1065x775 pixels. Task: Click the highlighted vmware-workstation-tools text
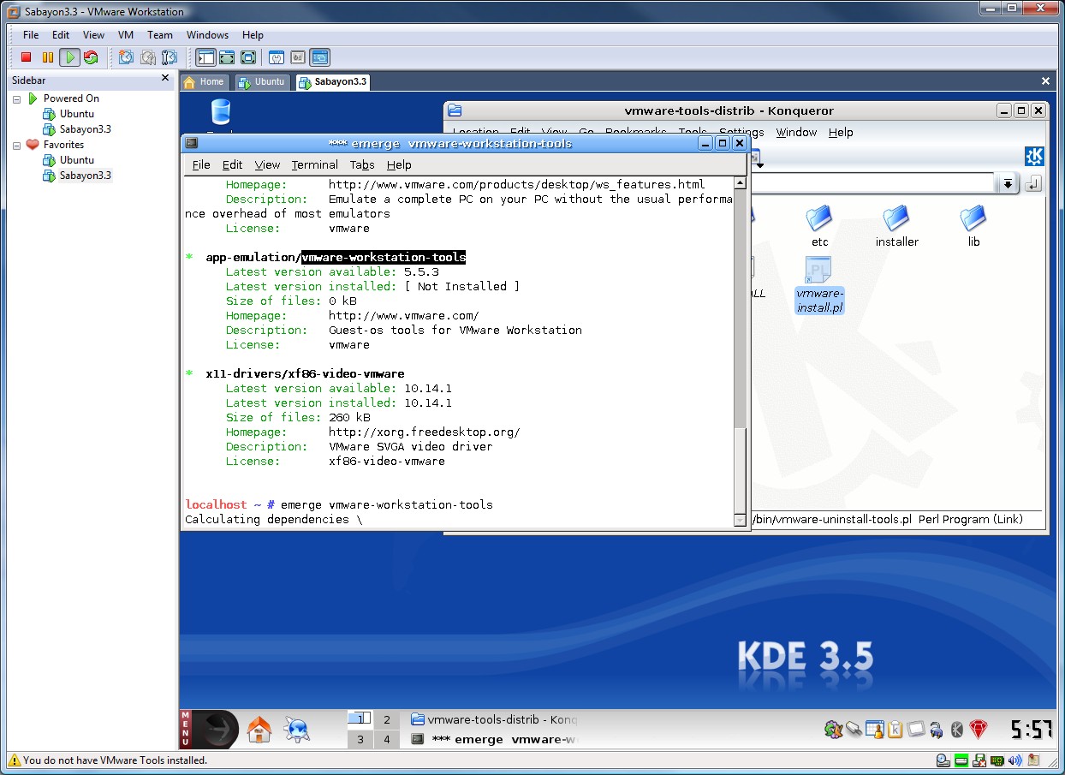pyautogui.click(x=384, y=258)
